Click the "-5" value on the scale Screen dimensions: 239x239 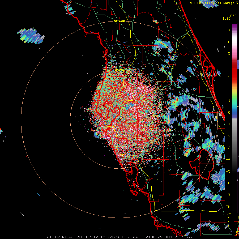[x=228, y=172]
